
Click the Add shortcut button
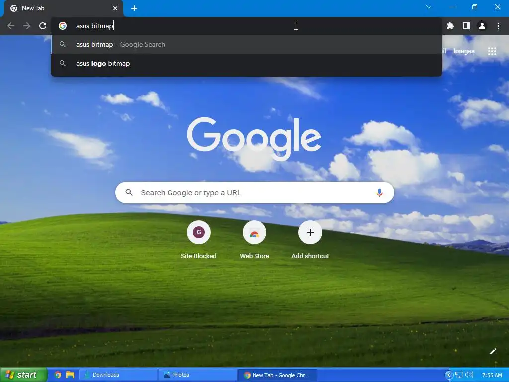tap(310, 240)
